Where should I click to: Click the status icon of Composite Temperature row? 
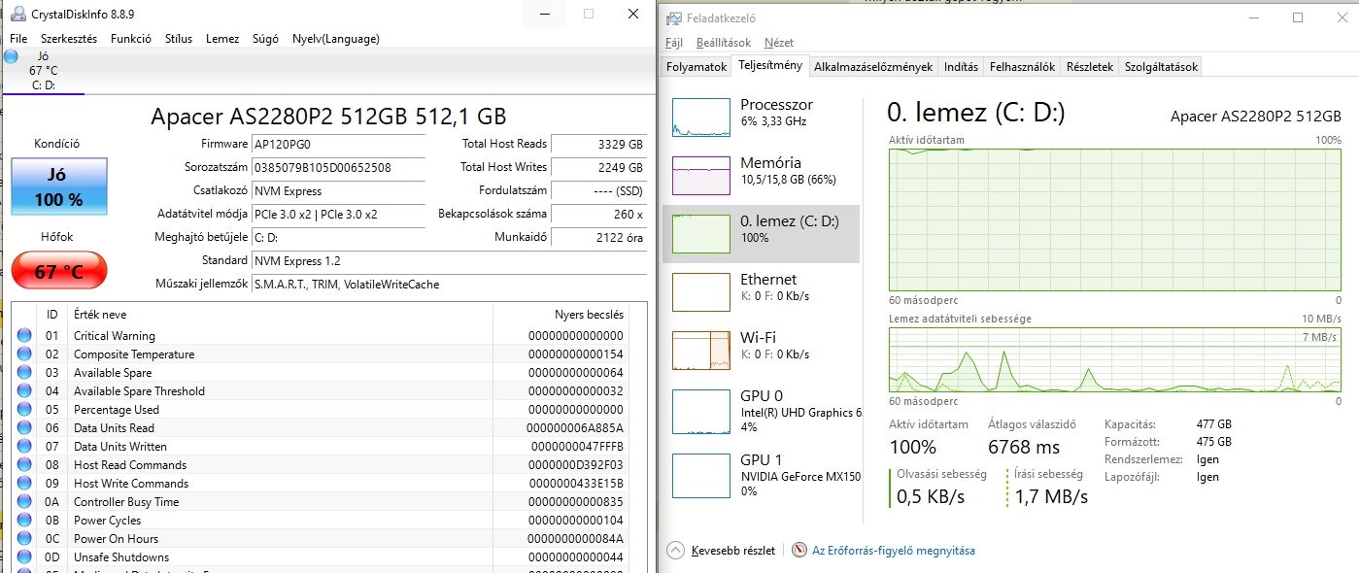pyautogui.click(x=24, y=354)
